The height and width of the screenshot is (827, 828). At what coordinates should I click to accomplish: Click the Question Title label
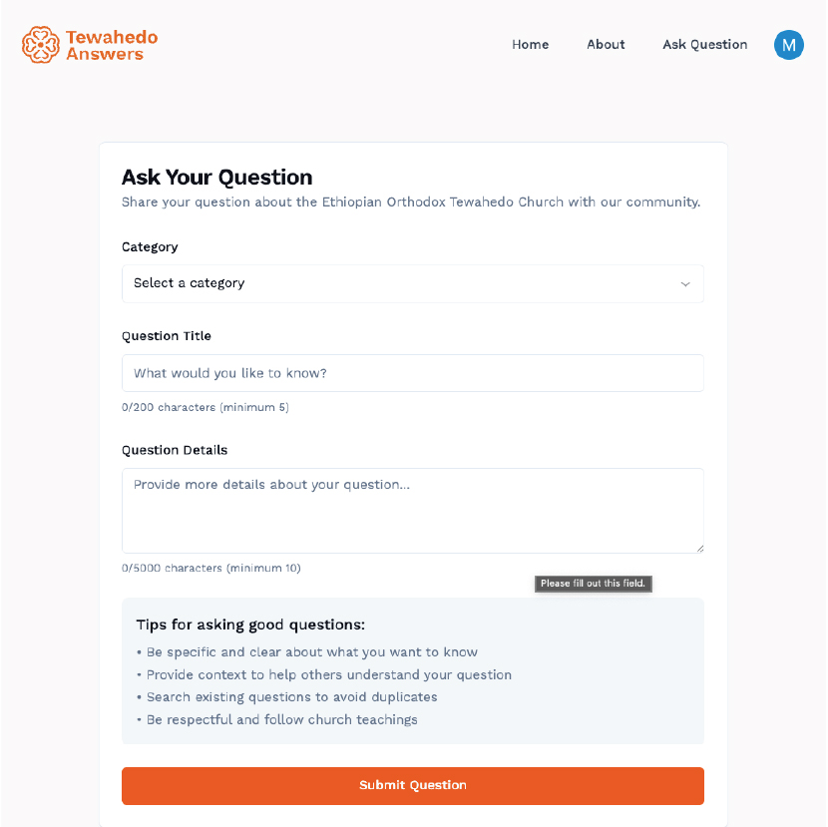pyautogui.click(x=167, y=336)
